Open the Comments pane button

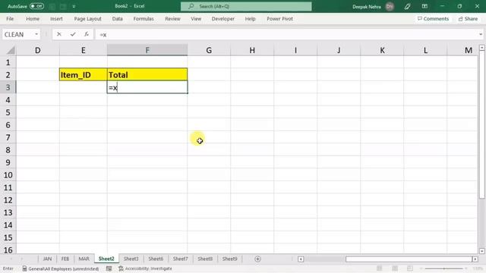click(433, 19)
